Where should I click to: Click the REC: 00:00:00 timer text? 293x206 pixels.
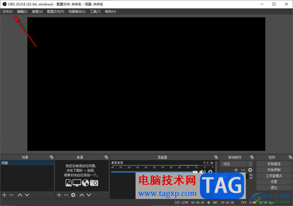click(x=224, y=202)
